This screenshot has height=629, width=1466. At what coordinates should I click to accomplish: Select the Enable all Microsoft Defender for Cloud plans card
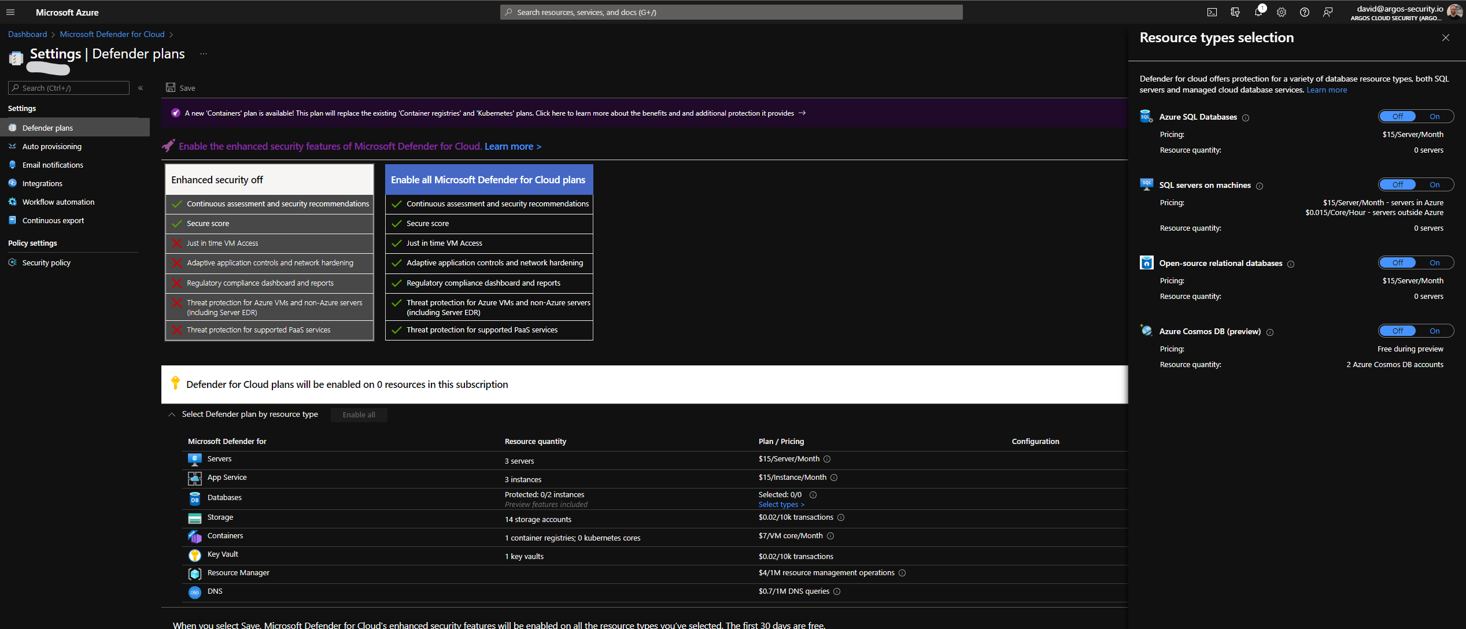click(x=489, y=252)
